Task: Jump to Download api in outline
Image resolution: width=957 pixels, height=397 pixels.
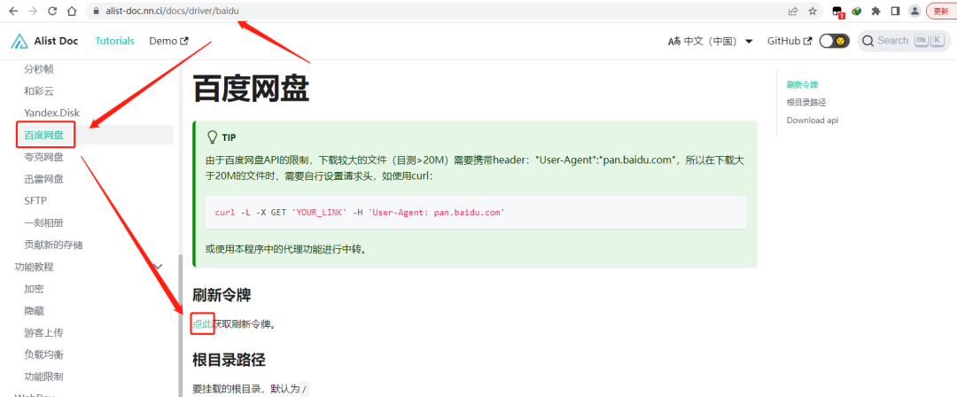Action: [813, 121]
